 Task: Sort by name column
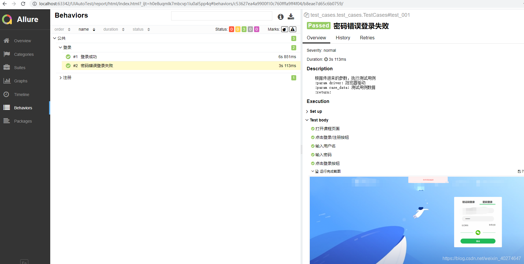pos(87,29)
